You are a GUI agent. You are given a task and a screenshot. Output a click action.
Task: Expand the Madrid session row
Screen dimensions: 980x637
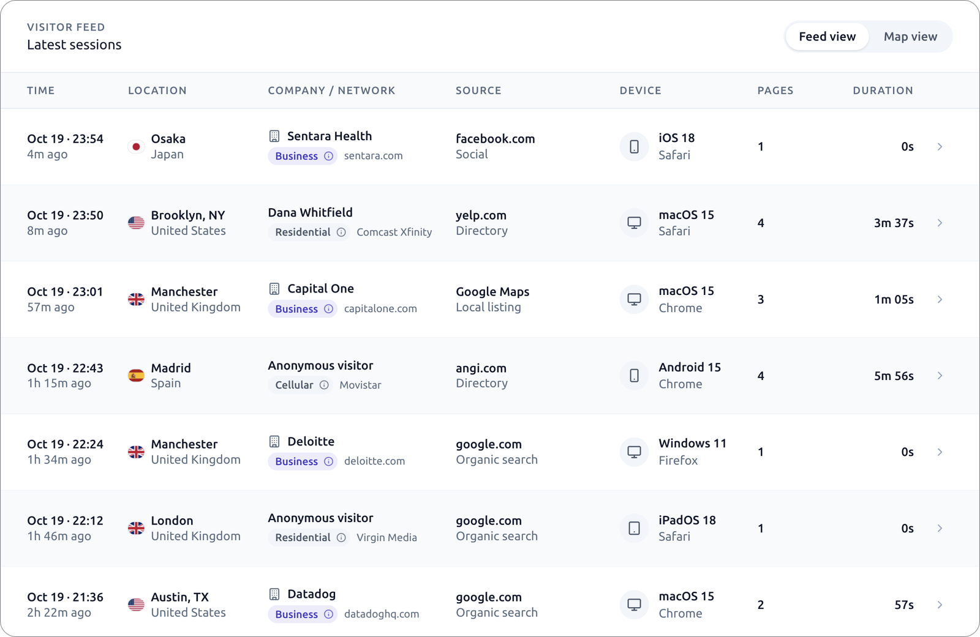coord(940,376)
